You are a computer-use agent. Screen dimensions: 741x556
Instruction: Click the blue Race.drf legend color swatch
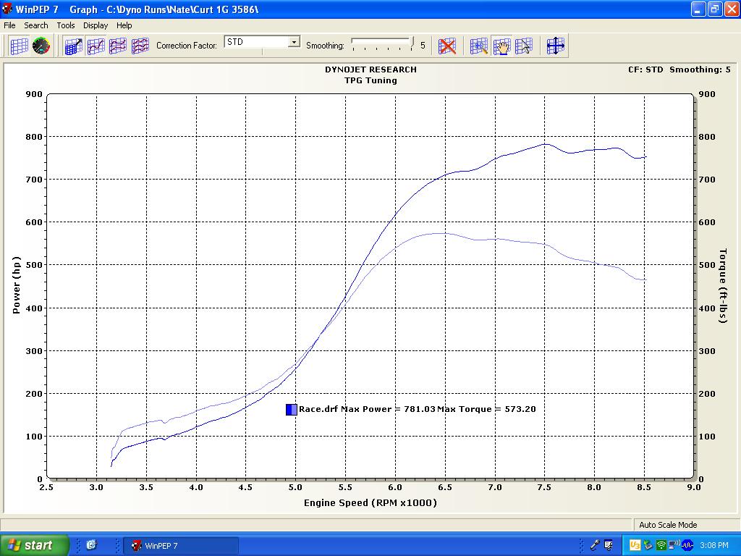tap(291, 409)
